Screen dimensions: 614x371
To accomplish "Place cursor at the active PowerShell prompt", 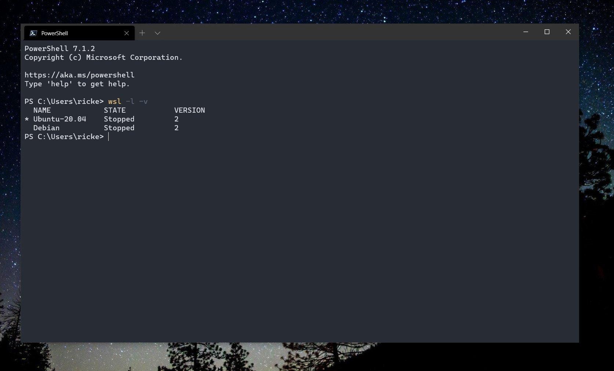I will pos(109,136).
